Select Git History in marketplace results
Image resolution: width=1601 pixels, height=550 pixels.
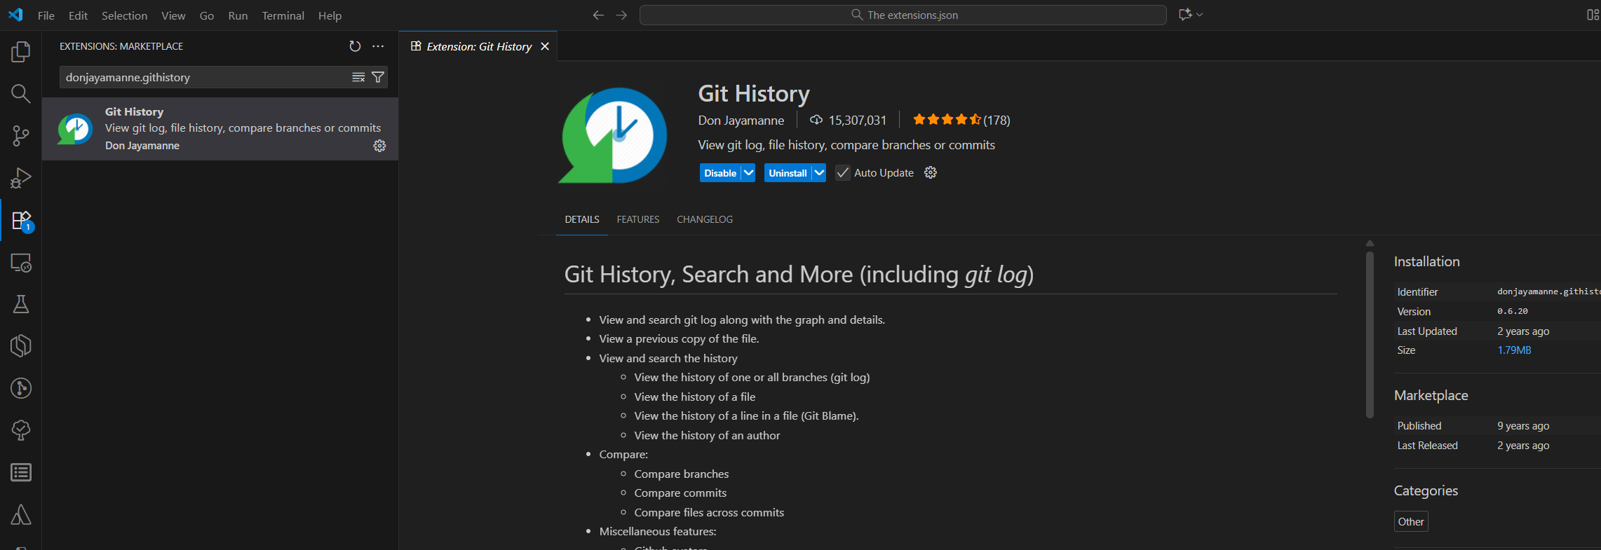tap(220, 129)
